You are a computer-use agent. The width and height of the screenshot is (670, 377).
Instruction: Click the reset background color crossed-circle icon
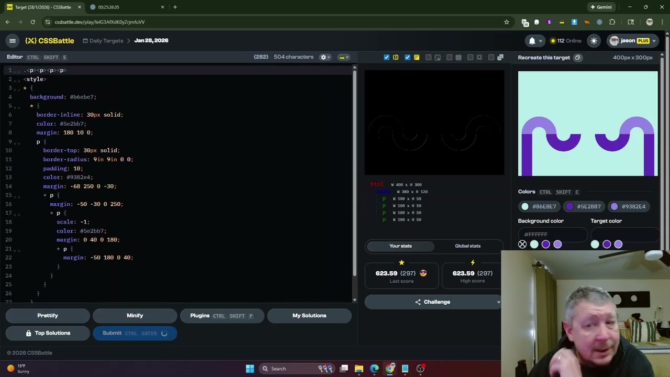click(522, 245)
